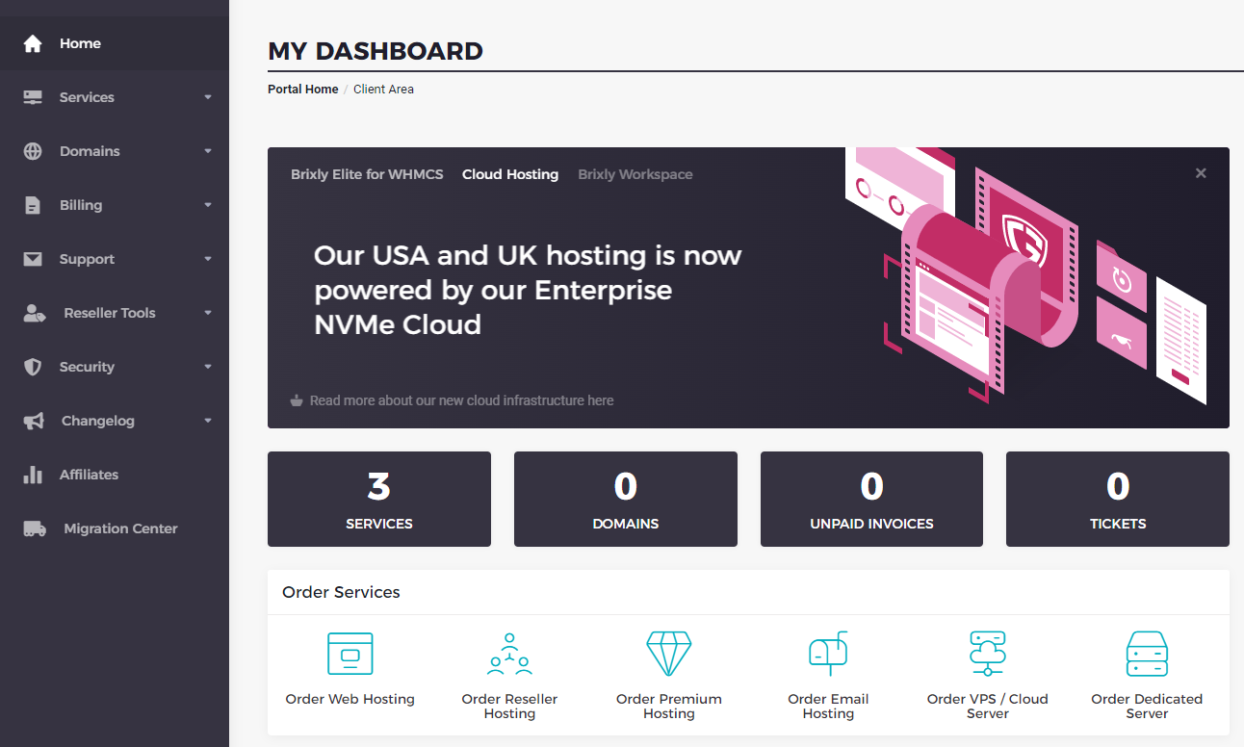
Task: Read more about new cloud infrastructure link
Action: pyautogui.click(x=461, y=400)
